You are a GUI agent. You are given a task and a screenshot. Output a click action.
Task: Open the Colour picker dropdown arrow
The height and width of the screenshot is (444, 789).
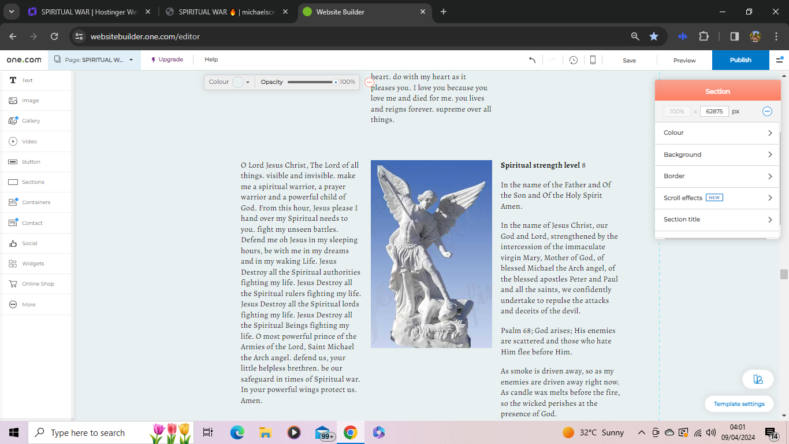(248, 82)
